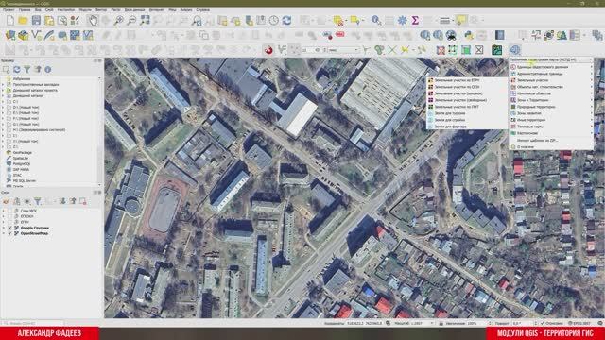
Task: Enable the Слои МСК group checkbox
Action: tap(10, 211)
